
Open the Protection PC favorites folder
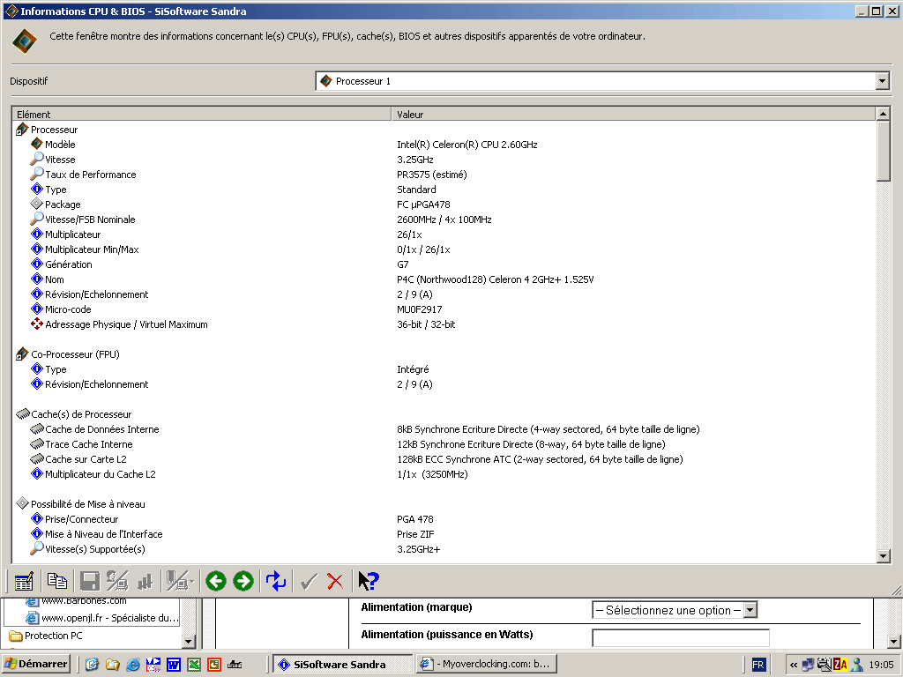pyautogui.click(x=46, y=636)
